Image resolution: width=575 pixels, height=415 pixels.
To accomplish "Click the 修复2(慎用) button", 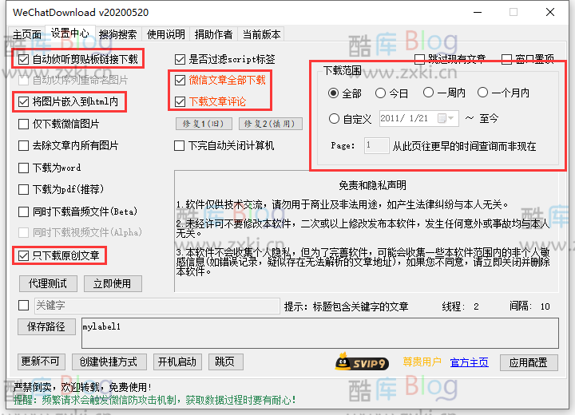I will [x=270, y=124].
